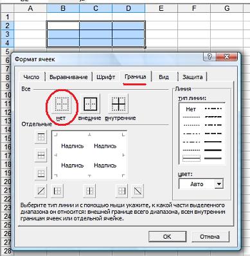Select the thickest solid line style
The image size is (250, 256).
pos(213,150)
